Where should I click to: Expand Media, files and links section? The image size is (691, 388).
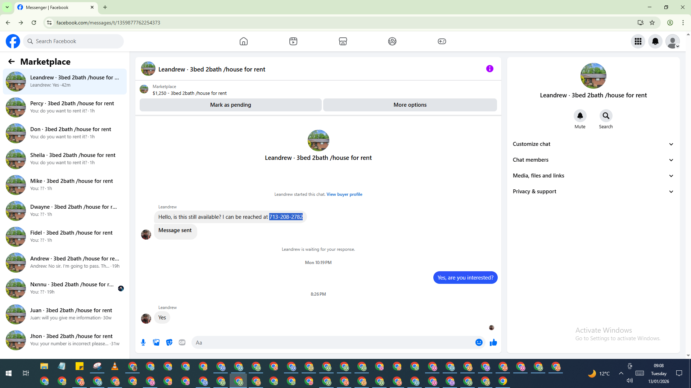pos(593,176)
